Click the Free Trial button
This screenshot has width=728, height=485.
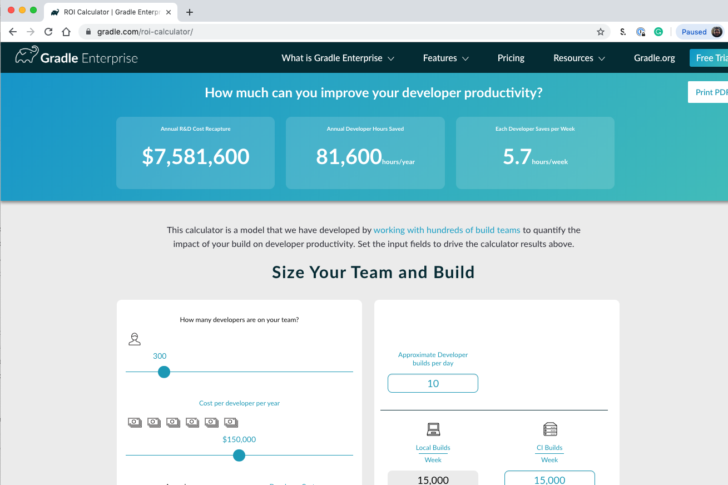[709, 58]
